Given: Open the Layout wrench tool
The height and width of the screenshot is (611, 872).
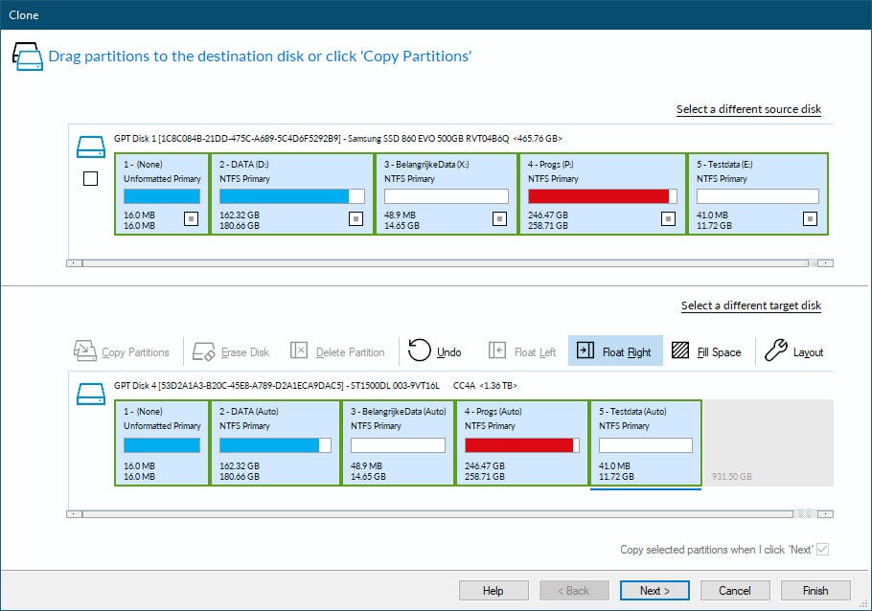Looking at the screenshot, I should 775,351.
